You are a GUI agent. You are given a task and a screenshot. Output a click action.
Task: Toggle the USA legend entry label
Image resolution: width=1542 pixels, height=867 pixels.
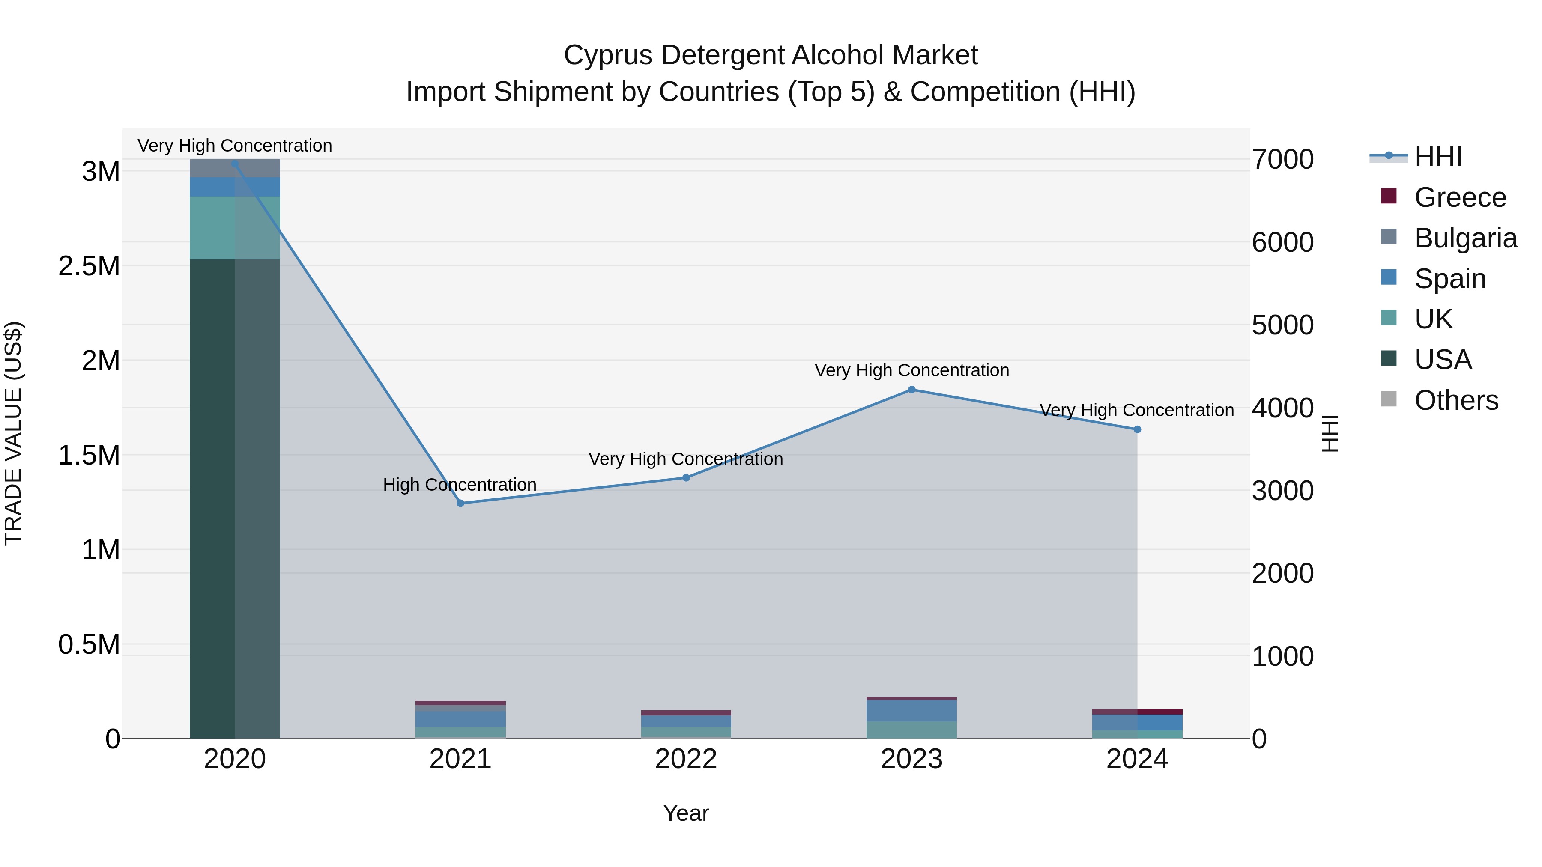point(1443,360)
